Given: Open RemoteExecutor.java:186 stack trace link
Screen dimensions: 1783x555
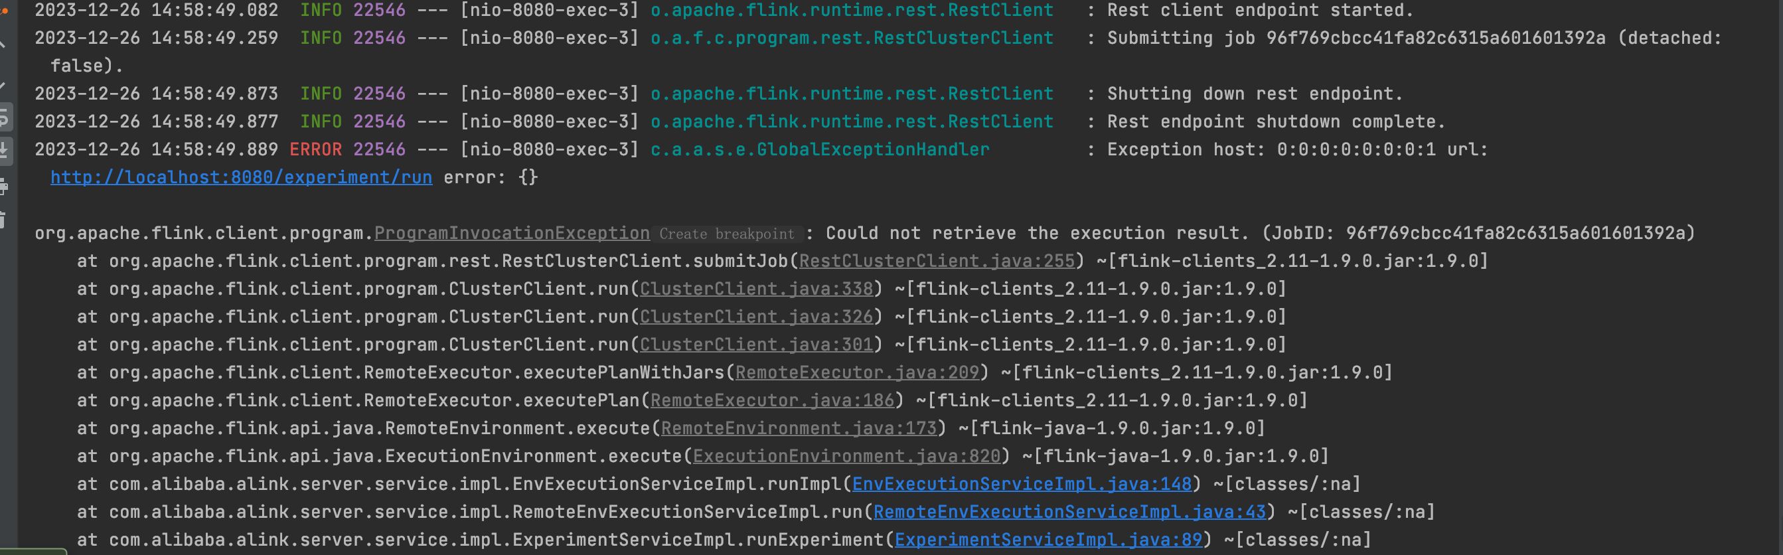Looking at the screenshot, I should pyautogui.click(x=772, y=400).
